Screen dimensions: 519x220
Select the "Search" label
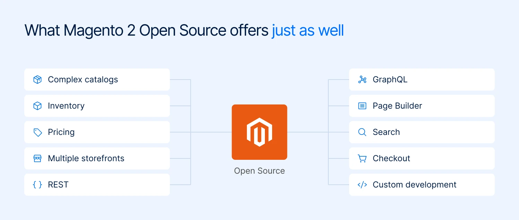[x=386, y=132]
